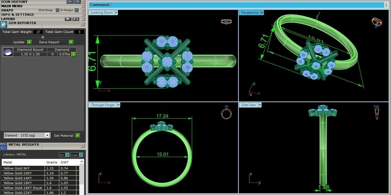
Task: Click the Metal Weights scale icon
Action: (x=3, y=146)
